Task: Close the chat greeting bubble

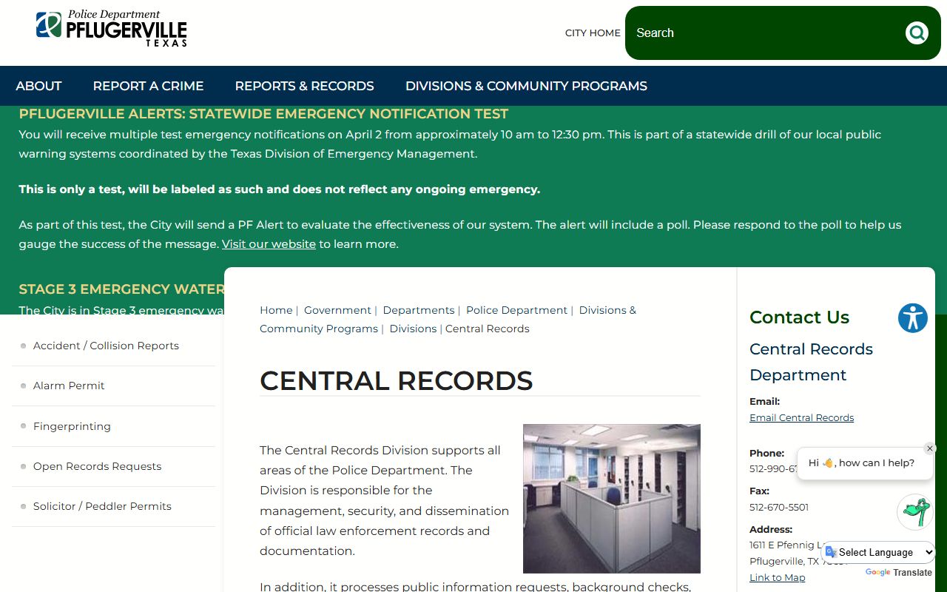Action: (930, 448)
